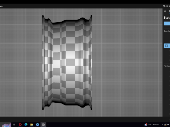Open the Opera browser from the taskbar
The height and width of the screenshot is (127, 170).
(20, 125)
